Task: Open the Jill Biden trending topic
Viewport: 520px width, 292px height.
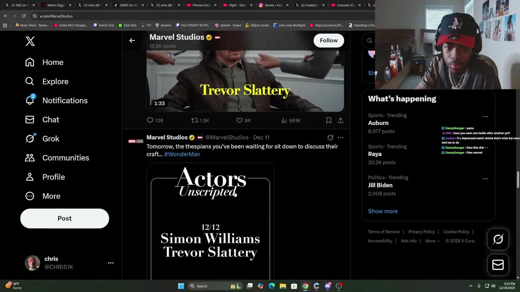Action: 380,185
